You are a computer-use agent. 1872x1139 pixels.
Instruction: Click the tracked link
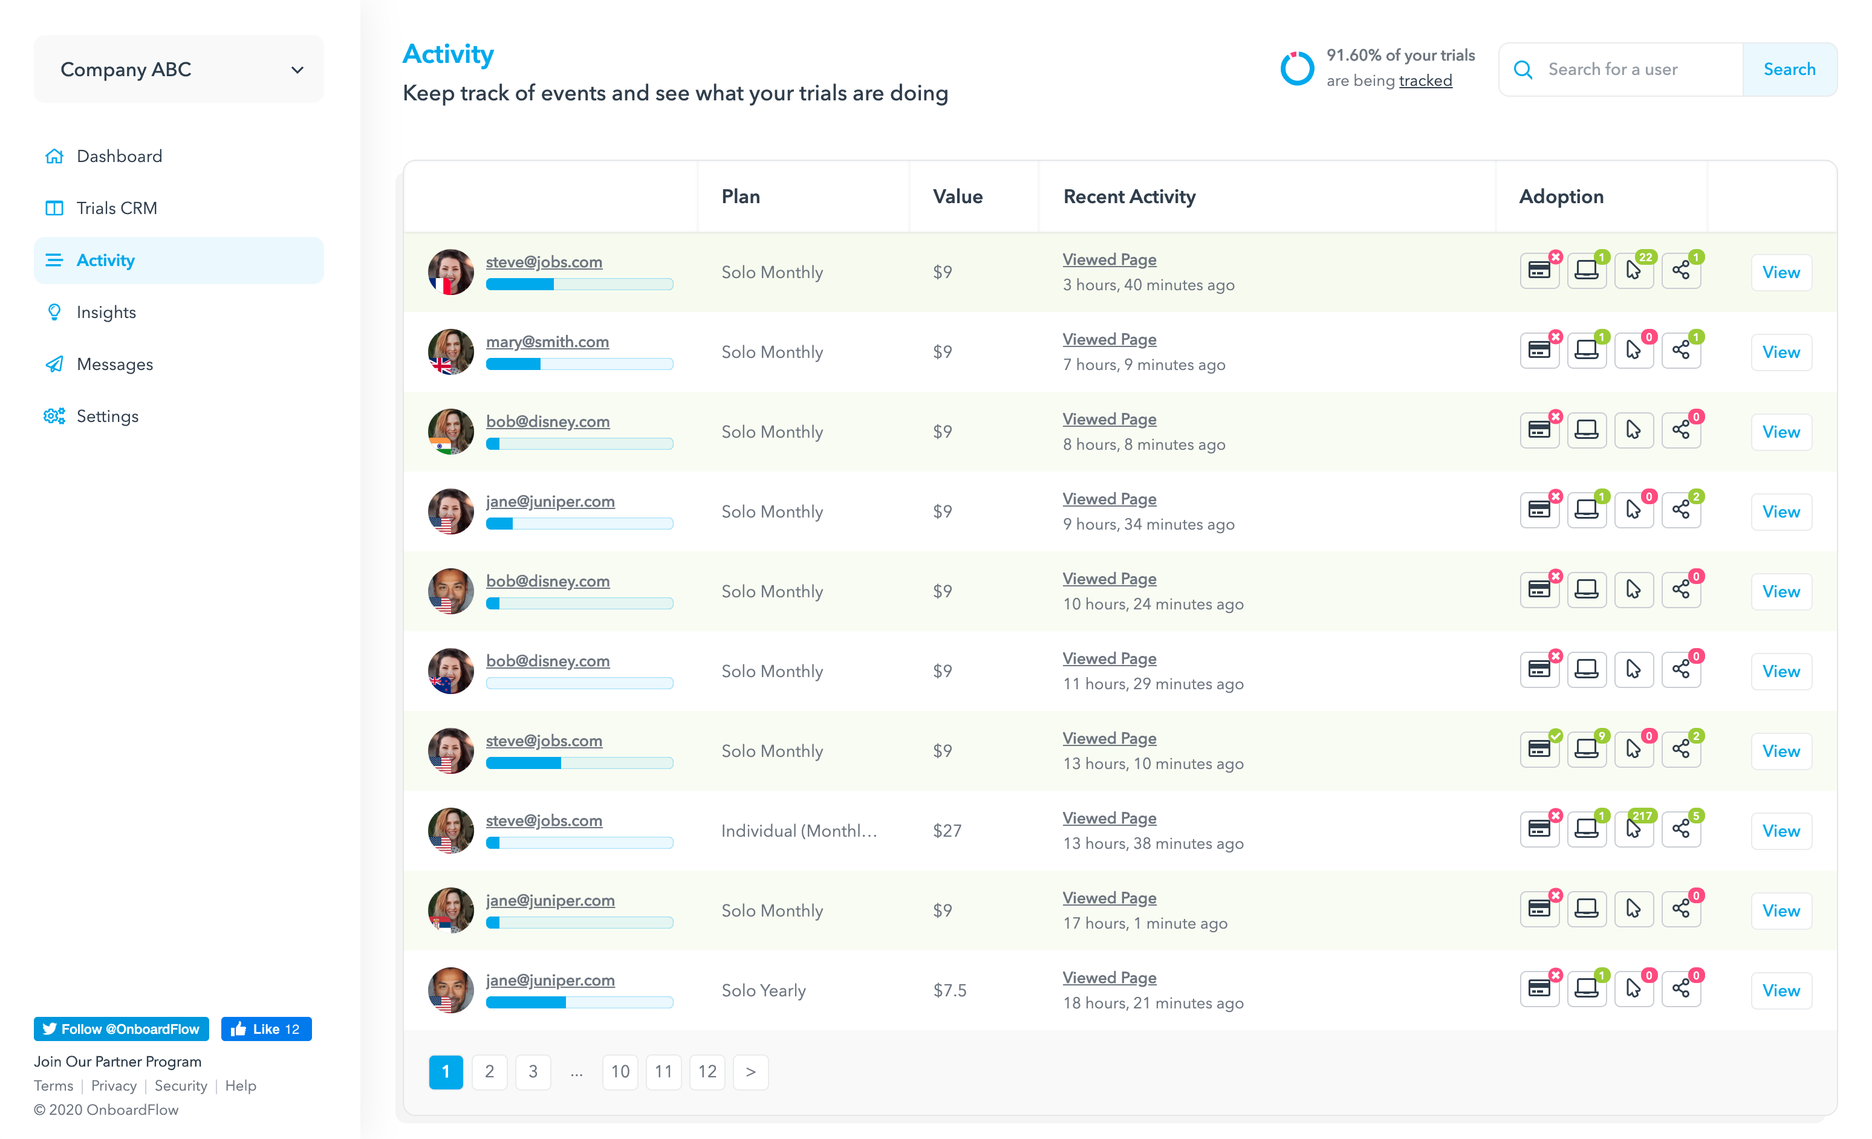1425,80
